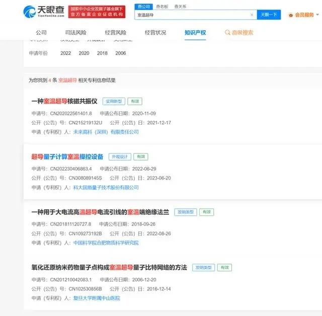Viewport: 322px width, 316px height.
Task: Click the 天眼一下 search button
Action: point(269,15)
